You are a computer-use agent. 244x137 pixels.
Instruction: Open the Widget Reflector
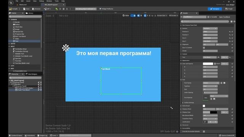coord(106,9)
